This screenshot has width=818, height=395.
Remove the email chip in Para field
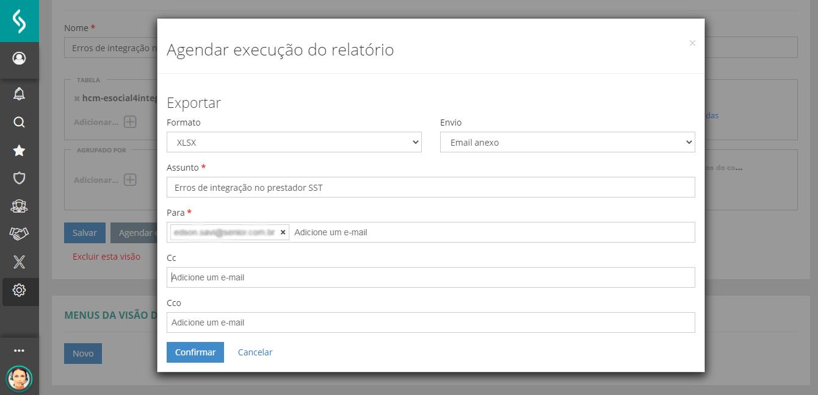pyautogui.click(x=283, y=232)
